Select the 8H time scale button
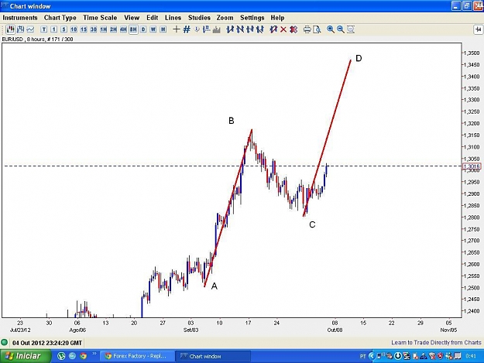Image resolution: width=484 pixels, height=363 pixels. 133,29
